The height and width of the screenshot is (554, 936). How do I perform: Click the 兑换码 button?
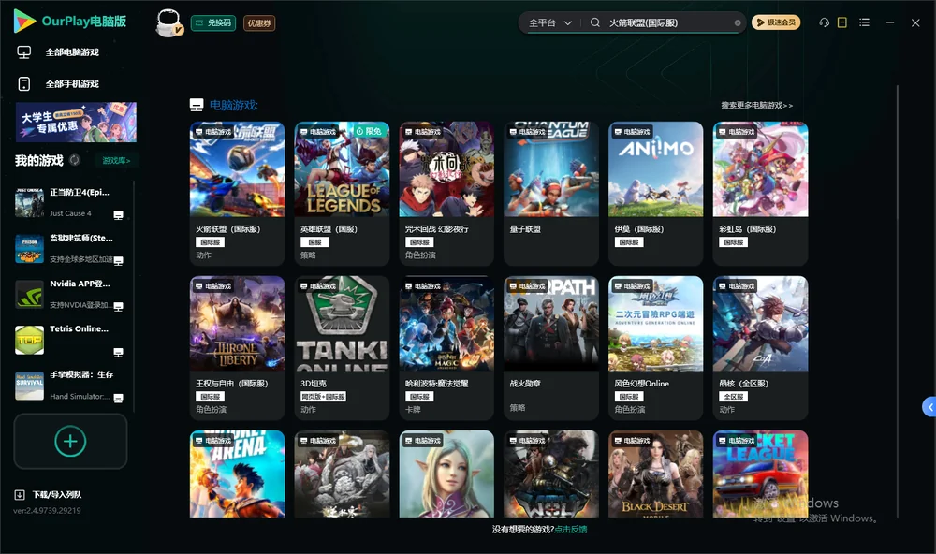point(213,23)
